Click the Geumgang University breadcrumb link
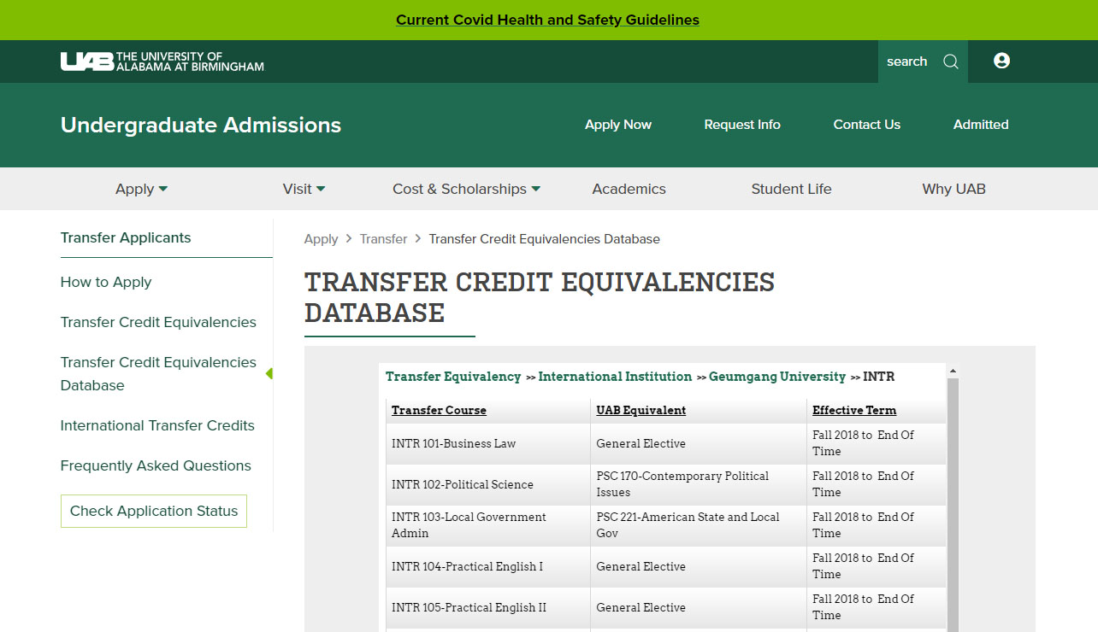The height and width of the screenshot is (632, 1098). click(776, 377)
